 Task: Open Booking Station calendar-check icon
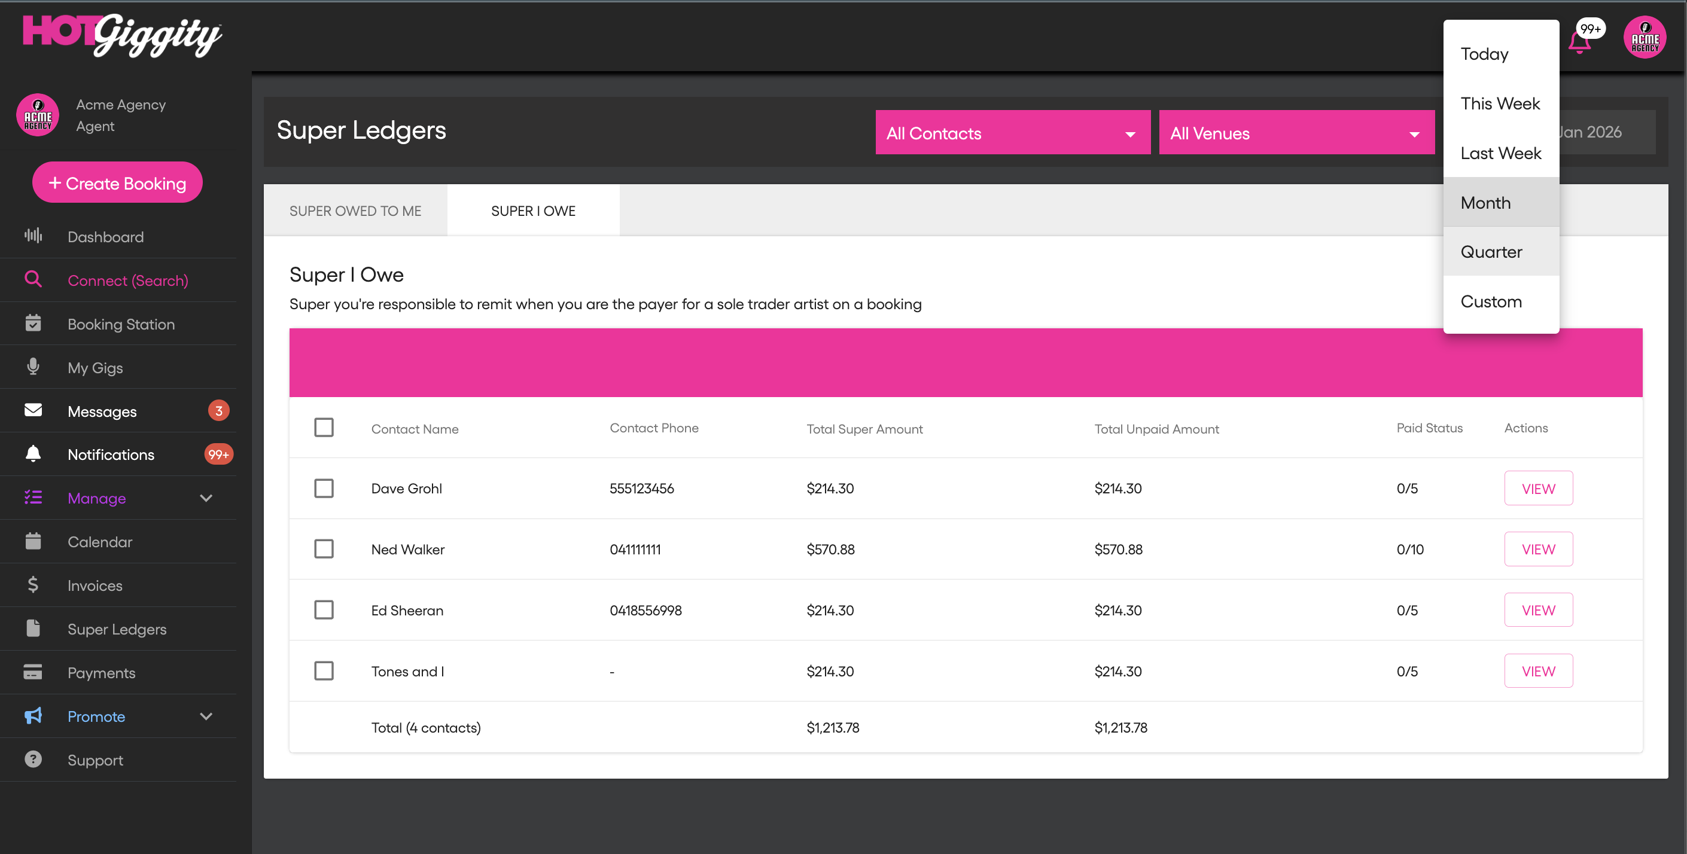click(33, 323)
